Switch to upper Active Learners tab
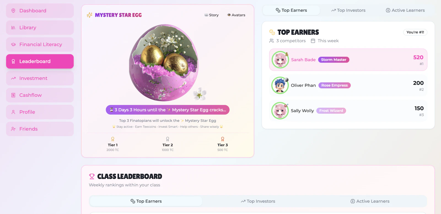Screen dimensions: 441x214 click(405, 10)
